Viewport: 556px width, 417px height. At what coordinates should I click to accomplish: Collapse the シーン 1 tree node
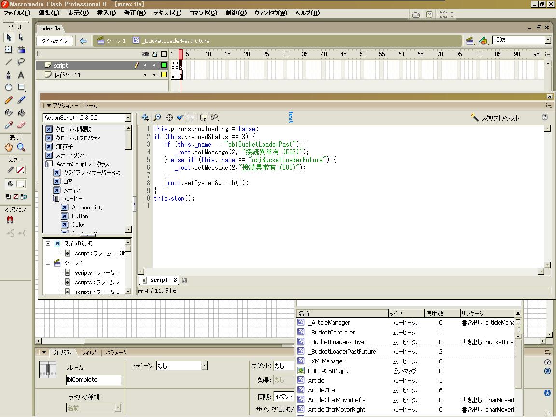[48, 263]
